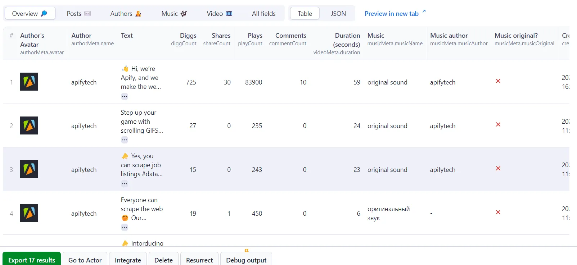This screenshot has height=265, width=577.
Task: Click the pointing hand emoji before 'Intorducing'
Action: point(125,243)
